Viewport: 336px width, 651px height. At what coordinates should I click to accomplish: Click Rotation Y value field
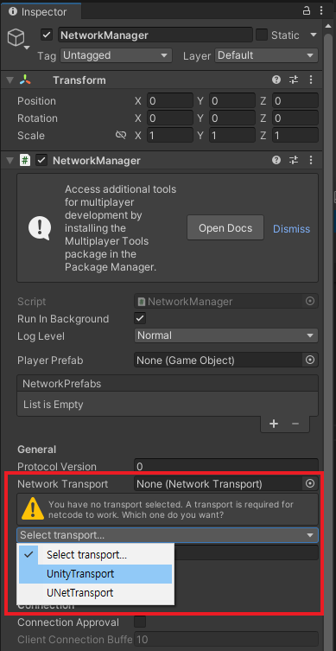231,118
